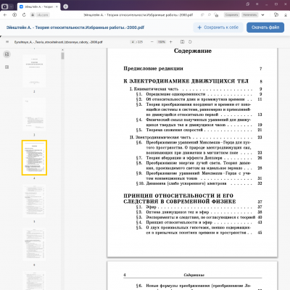This screenshot has width=290, height=290.
Task: Open the browser hamburger menu in title bar
Action: 257,4
